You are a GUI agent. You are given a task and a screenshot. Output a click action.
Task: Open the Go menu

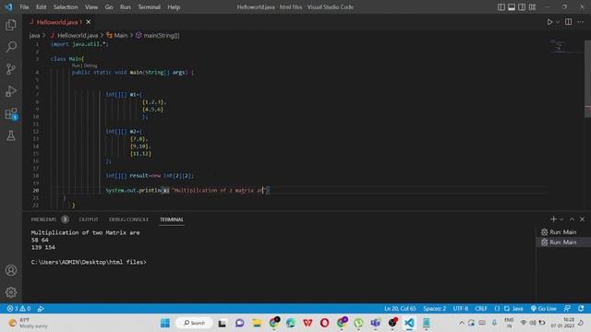coord(109,6)
